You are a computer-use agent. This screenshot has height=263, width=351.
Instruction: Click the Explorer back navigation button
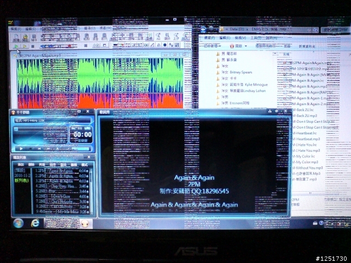(x=203, y=29)
